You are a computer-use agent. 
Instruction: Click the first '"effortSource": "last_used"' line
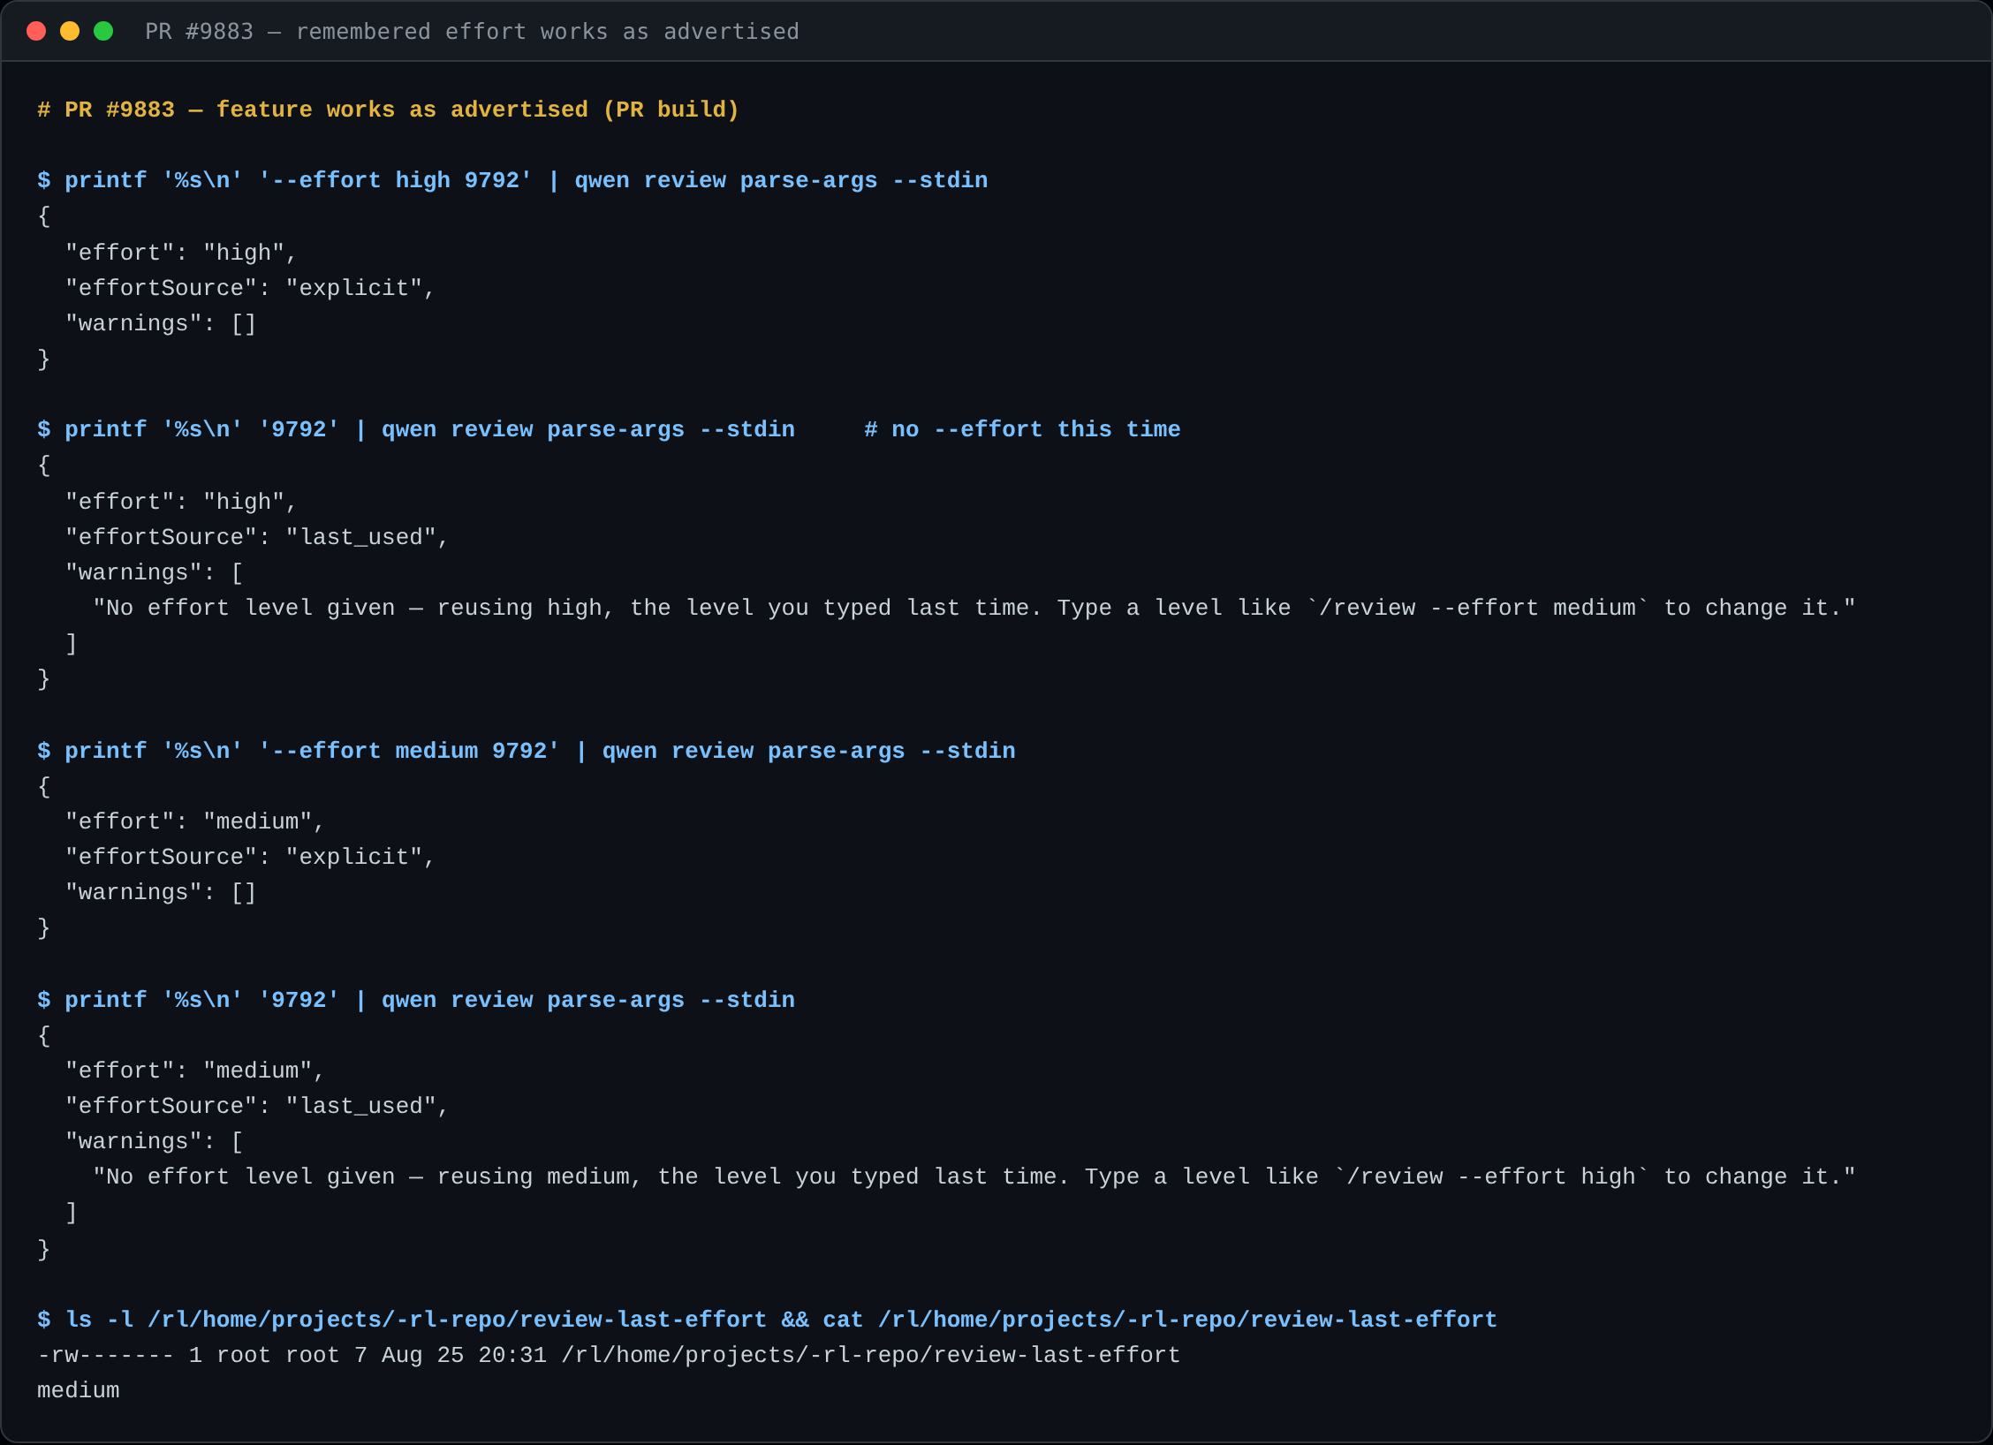tap(257, 537)
